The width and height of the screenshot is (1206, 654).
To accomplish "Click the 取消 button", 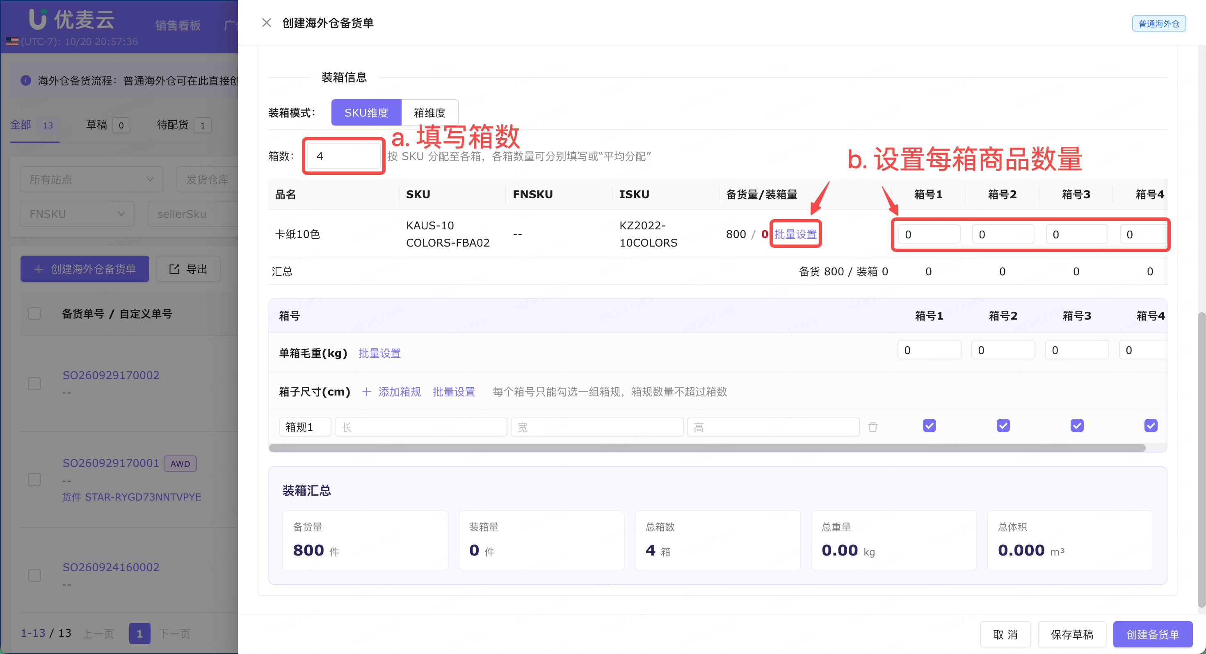I will pos(1005,634).
